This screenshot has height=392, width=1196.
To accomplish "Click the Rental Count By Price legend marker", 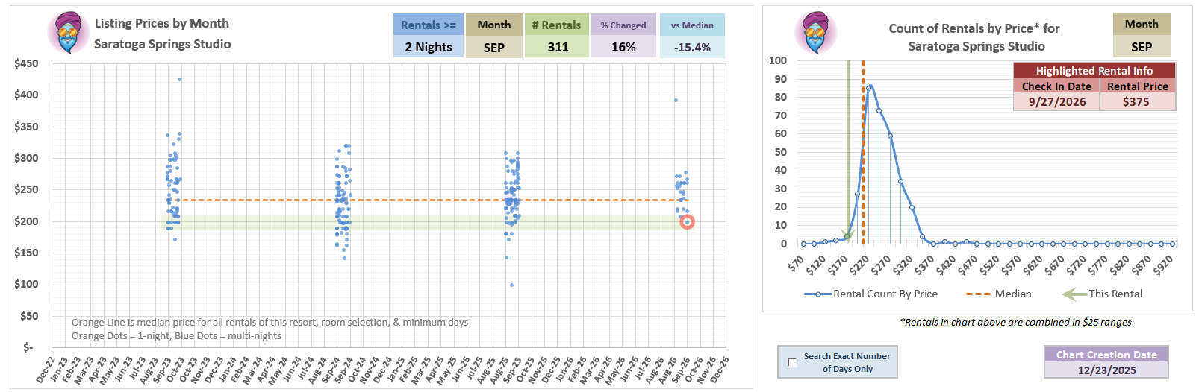I will [x=817, y=294].
